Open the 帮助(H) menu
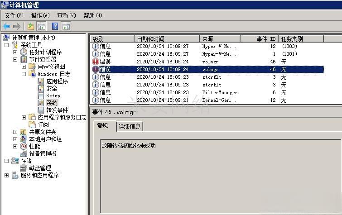The image size is (342, 215). click(x=93, y=15)
